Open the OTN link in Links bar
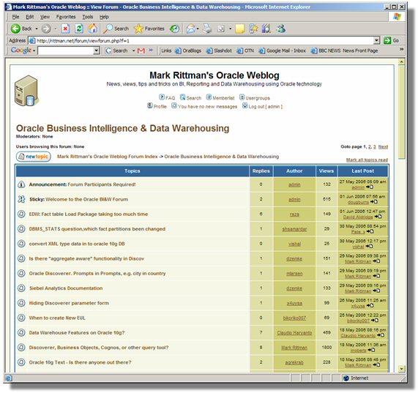This screenshot has width=418, height=393. click(x=245, y=50)
